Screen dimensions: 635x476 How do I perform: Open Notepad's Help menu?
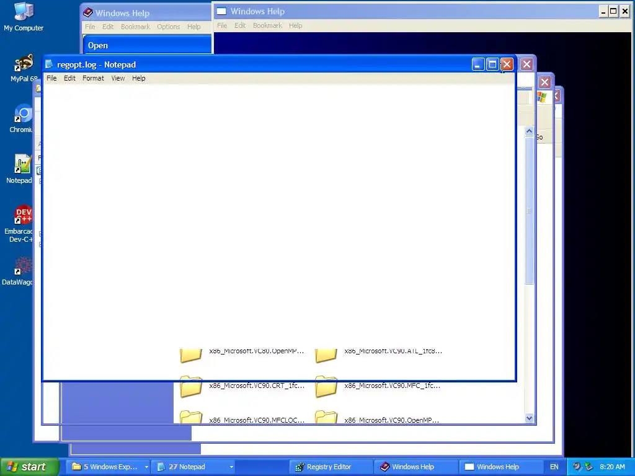138,78
